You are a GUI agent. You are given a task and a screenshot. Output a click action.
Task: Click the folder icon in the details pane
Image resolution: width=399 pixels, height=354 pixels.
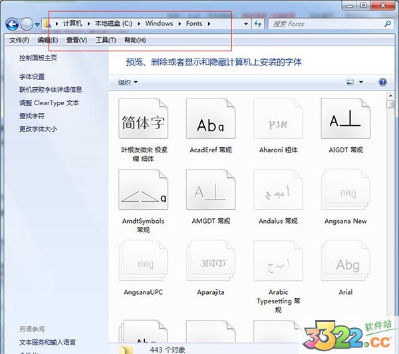[126, 349]
